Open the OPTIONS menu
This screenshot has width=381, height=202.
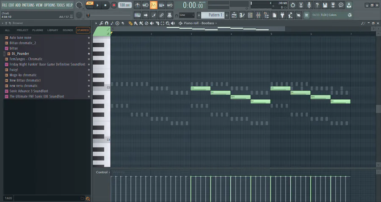[x=50, y=5]
